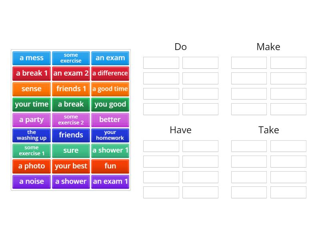
Task: Select the "sense" word tile
Action: click(x=31, y=89)
